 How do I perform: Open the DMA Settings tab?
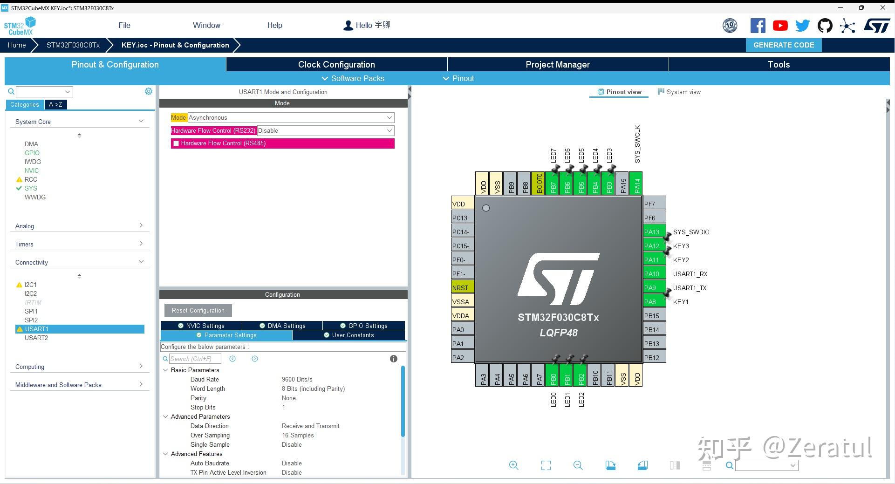(282, 326)
